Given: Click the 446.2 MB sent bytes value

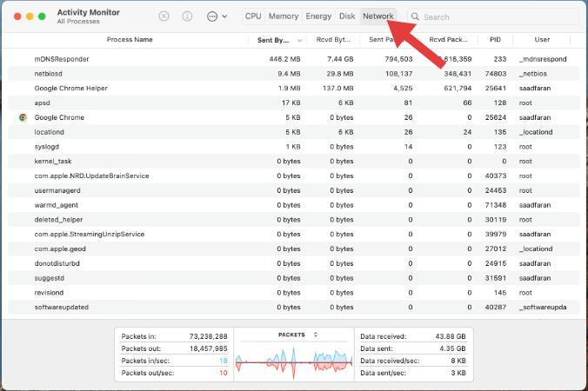Looking at the screenshot, I should pyautogui.click(x=284, y=59).
